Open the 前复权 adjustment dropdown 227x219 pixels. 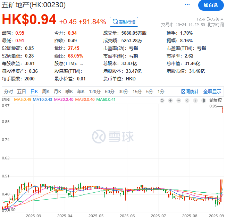(216, 100)
